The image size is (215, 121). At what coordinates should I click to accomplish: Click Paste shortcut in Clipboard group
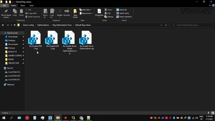[x=33, y=17]
